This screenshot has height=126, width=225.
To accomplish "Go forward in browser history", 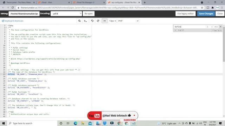I will click(x=8, y=8).
